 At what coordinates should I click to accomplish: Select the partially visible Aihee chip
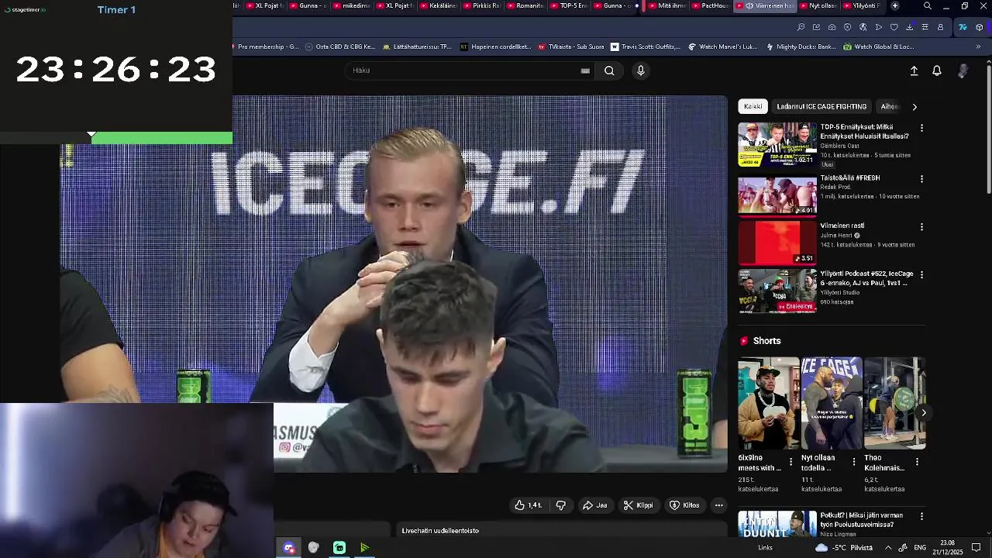[890, 107]
